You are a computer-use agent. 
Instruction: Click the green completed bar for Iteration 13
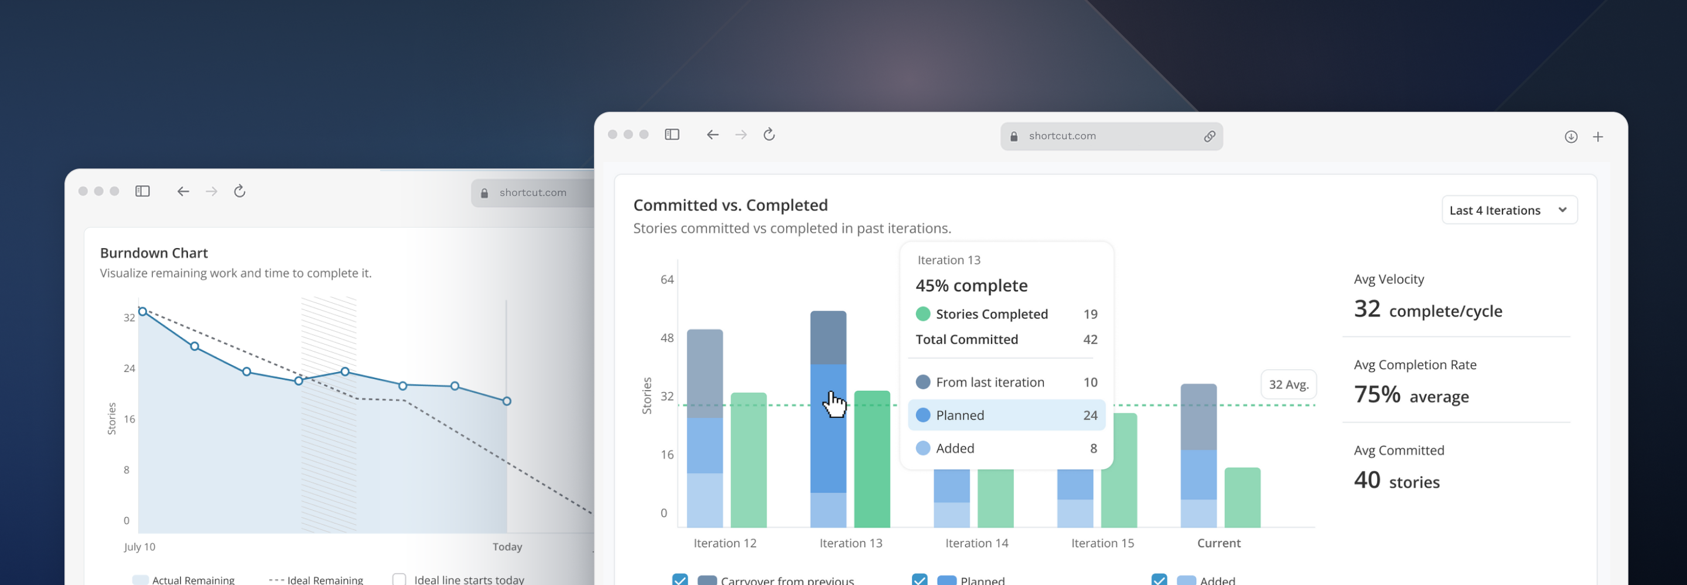coord(872,459)
